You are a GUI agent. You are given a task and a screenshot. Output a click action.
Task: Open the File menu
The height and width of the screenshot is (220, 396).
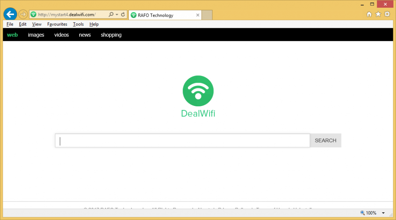pos(10,24)
